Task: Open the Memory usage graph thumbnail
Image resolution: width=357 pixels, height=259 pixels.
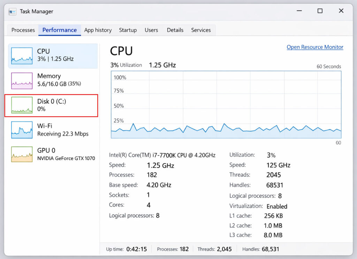Action: [x=22, y=81]
